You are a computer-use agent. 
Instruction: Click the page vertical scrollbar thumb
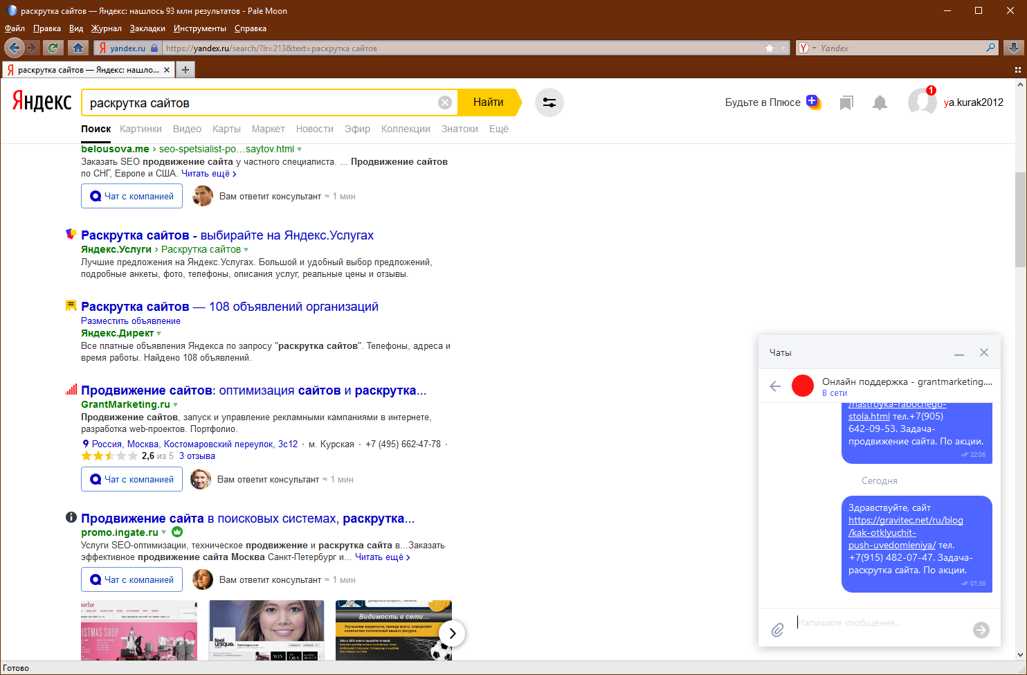pyautogui.click(x=1021, y=219)
